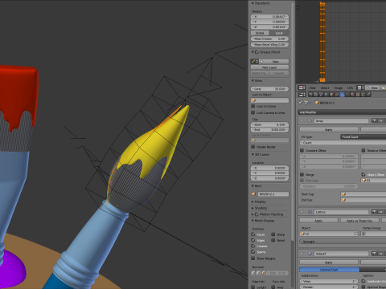Collapse the Grease Pencil panel
This screenshot has height=289, width=386.
253,52
